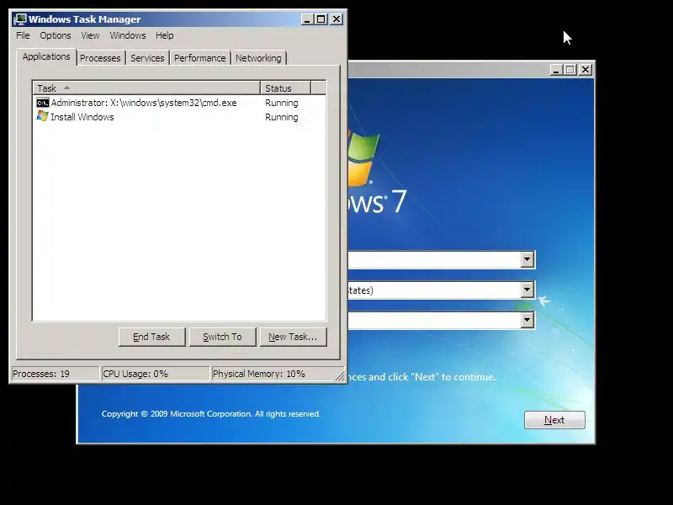Viewport: 673px width, 505px height.
Task: Click Next in the Install Windows window
Action: pyautogui.click(x=554, y=420)
